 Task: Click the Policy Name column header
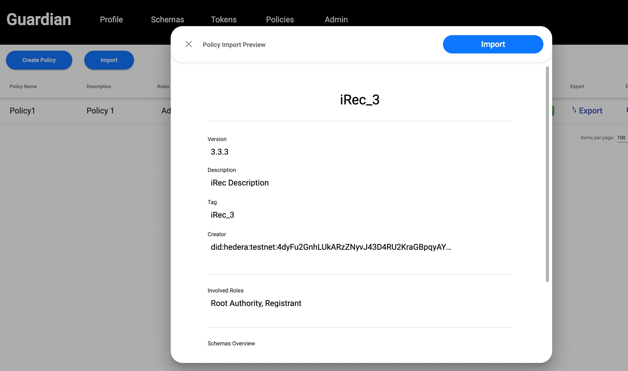tap(23, 86)
